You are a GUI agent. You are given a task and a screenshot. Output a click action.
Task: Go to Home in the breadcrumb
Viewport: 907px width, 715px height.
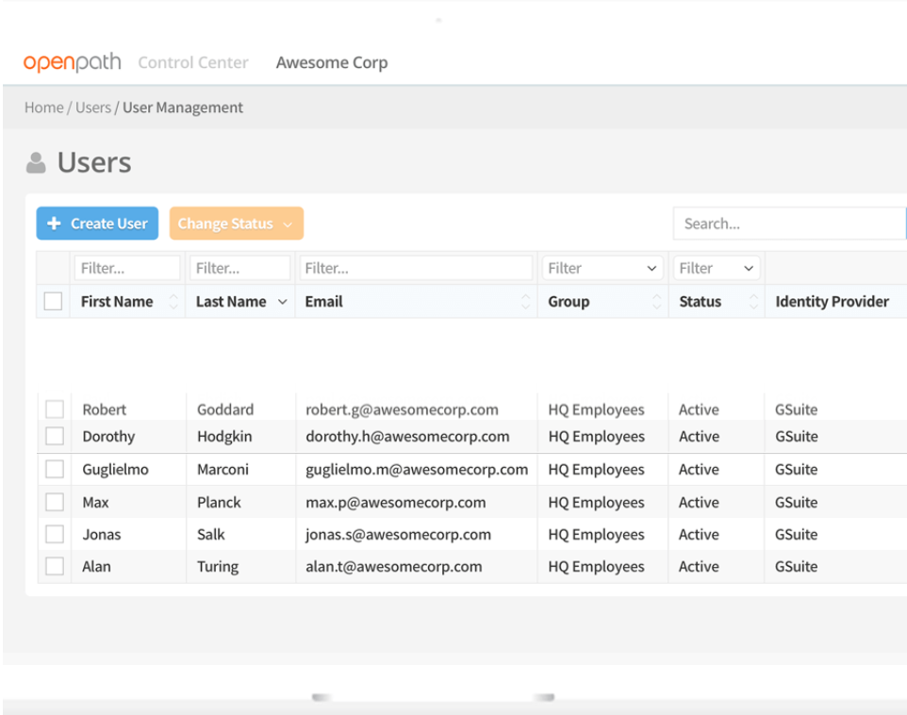43,108
